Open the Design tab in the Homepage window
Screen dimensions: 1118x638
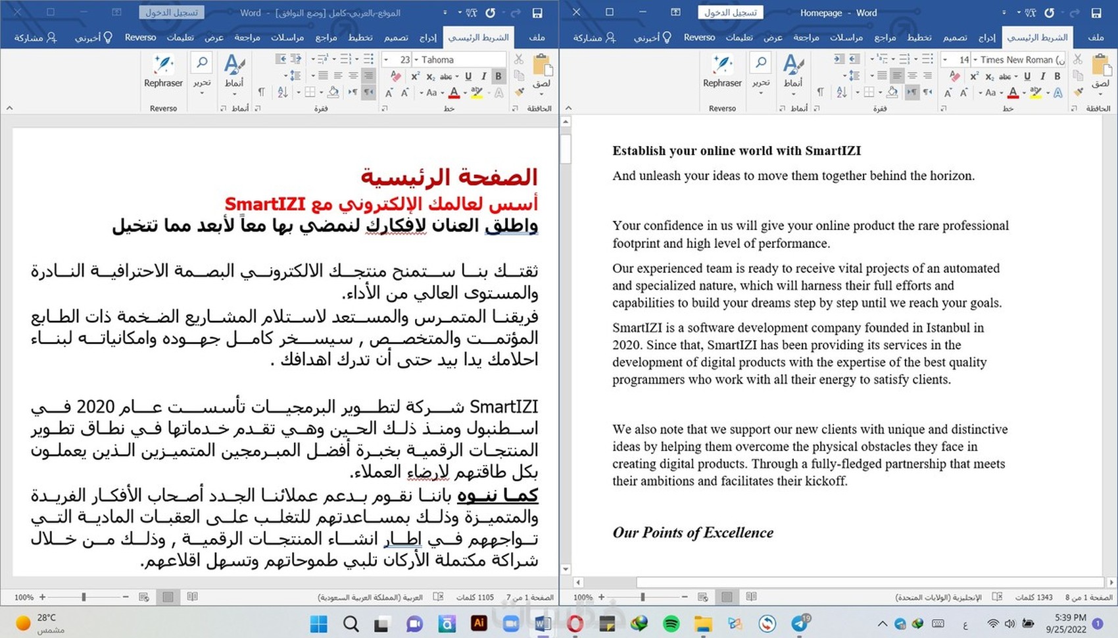pos(954,37)
